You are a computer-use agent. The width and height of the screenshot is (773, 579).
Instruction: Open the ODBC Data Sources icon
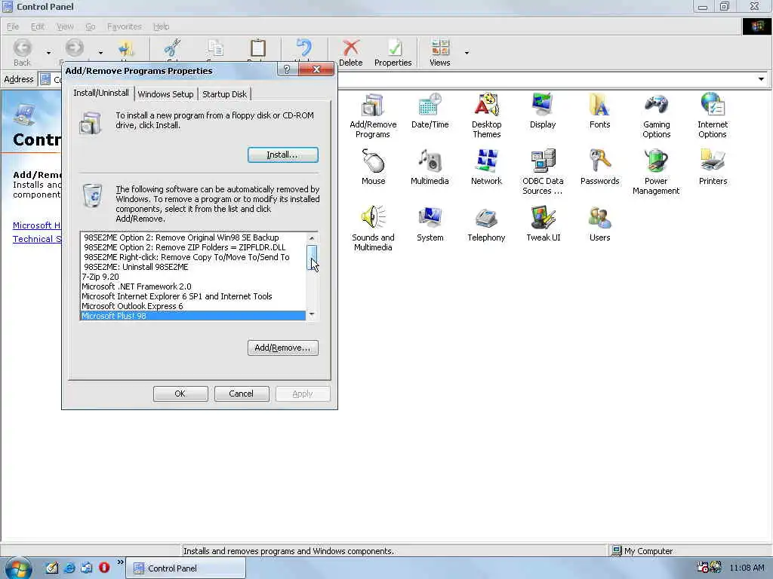pos(543,173)
